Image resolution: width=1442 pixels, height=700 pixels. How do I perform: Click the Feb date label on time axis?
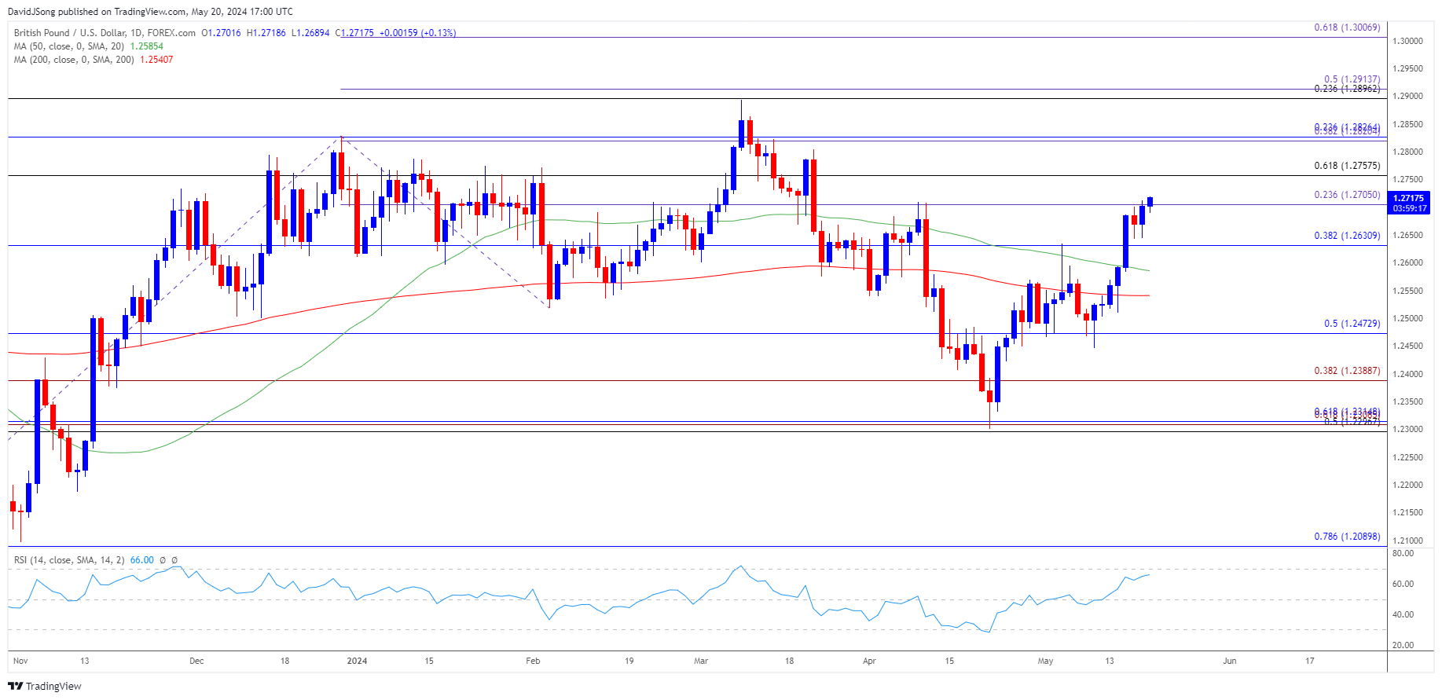(533, 662)
